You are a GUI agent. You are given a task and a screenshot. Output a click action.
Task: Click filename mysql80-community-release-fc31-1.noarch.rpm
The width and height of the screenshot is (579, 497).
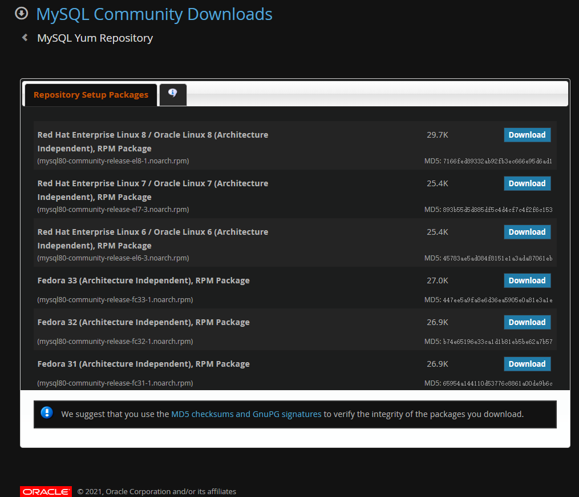tap(115, 383)
